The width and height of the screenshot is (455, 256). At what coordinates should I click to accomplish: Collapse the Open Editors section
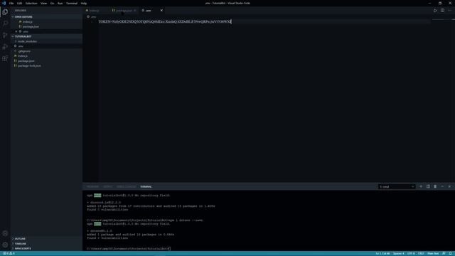(46, 17)
